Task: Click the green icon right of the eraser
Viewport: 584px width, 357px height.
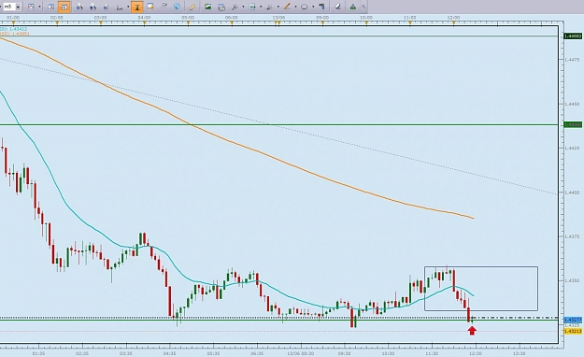Action: click(352, 7)
